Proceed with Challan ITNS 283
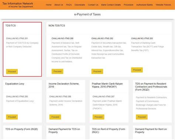175x140 pixels. coord(137,70)
